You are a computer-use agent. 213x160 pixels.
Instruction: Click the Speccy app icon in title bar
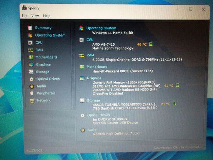pos(24,8)
